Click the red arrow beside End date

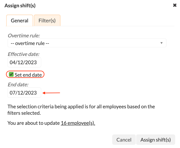click(51, 93)
